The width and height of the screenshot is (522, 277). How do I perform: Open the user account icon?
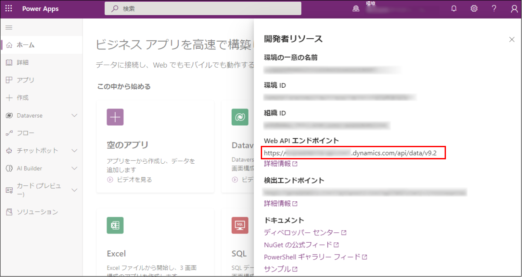click(x=514, y=9)
